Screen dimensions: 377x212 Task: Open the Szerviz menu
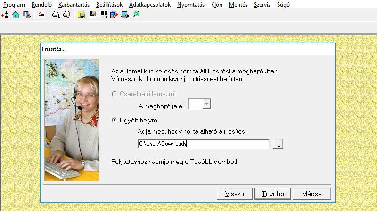262,5
